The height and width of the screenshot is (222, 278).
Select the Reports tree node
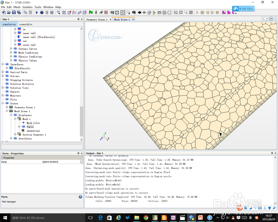15,92
